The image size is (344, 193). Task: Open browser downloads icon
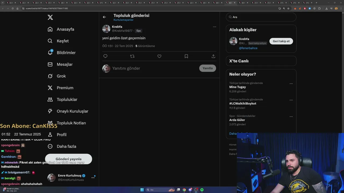pos(327,8)
